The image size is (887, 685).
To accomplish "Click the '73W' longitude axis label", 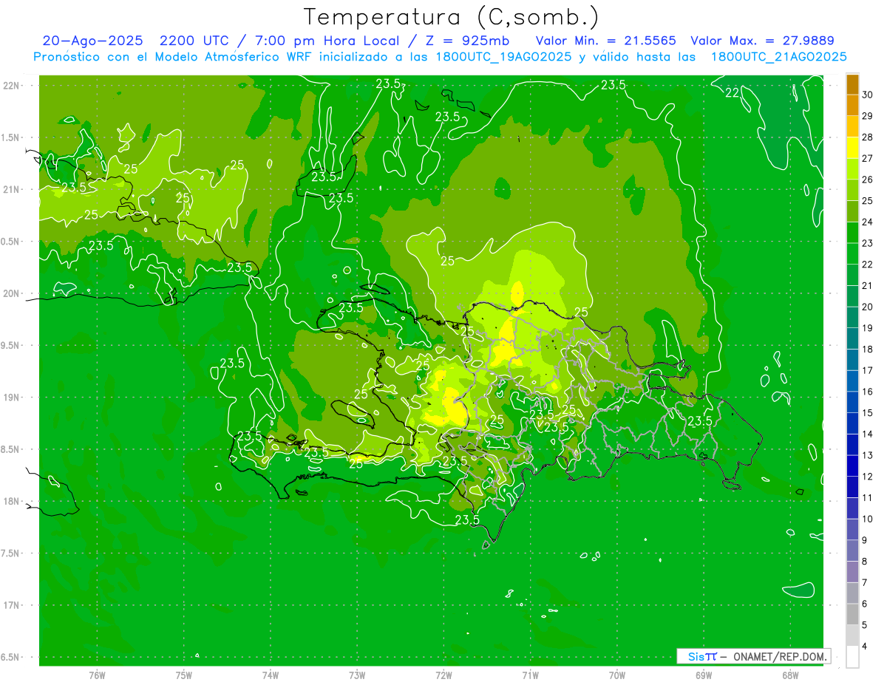I will (x=357, y=675).
